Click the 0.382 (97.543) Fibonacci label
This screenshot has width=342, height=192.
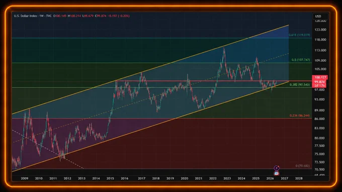(300, 85)
